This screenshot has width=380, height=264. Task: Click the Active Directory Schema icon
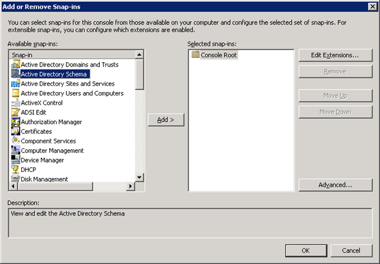tap(16, 74)
